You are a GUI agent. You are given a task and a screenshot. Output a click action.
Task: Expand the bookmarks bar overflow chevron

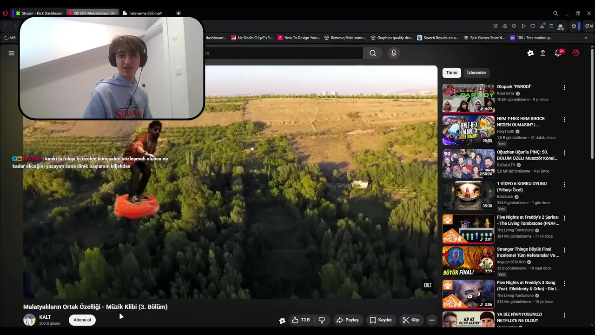tap(586, 38)
